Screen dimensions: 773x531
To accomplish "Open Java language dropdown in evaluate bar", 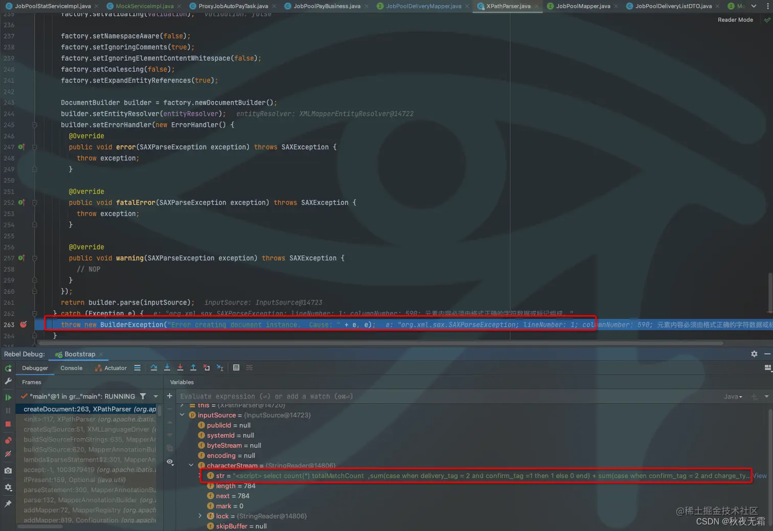I will click(x=733, y=397).
